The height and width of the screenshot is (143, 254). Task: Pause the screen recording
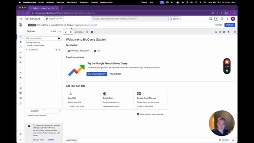coord(227,71)
